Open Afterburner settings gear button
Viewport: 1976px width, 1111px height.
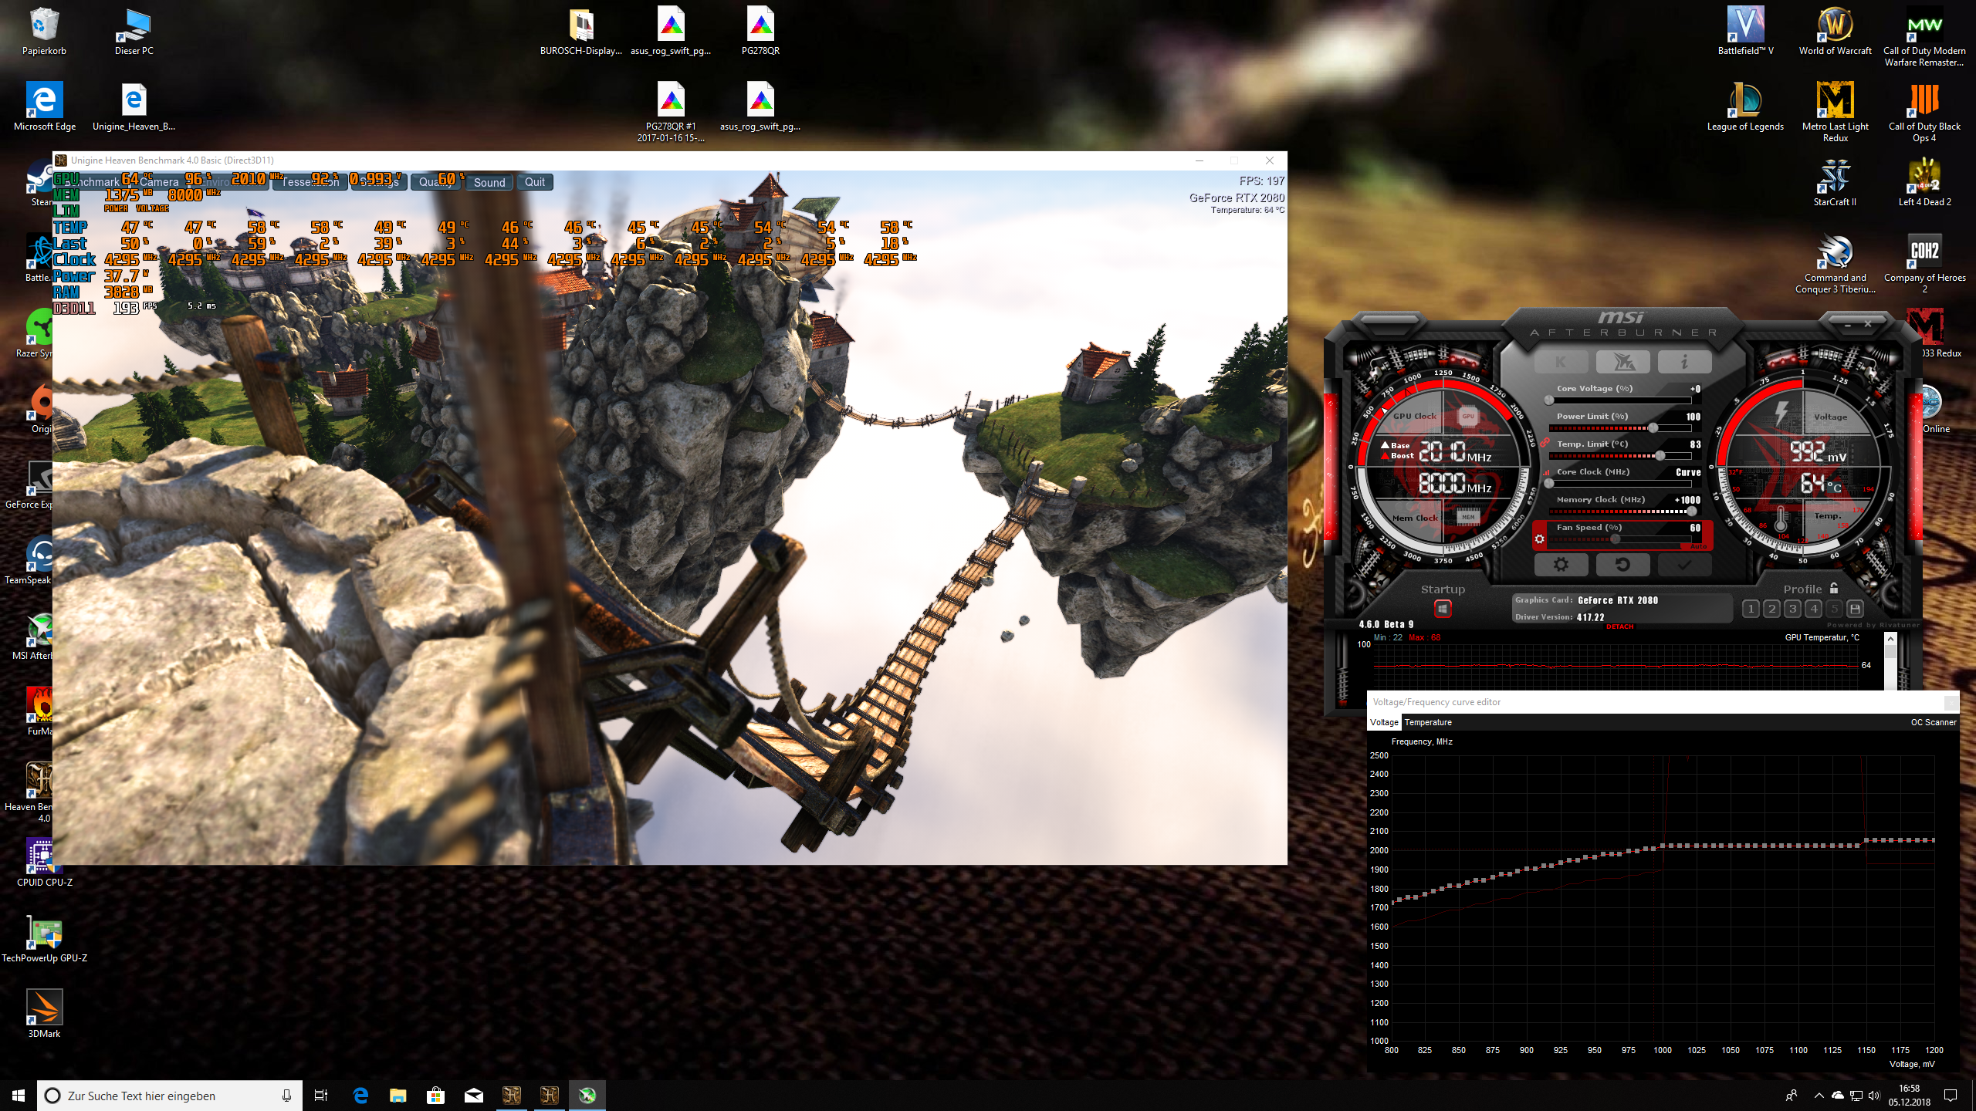pos(1561,565)
